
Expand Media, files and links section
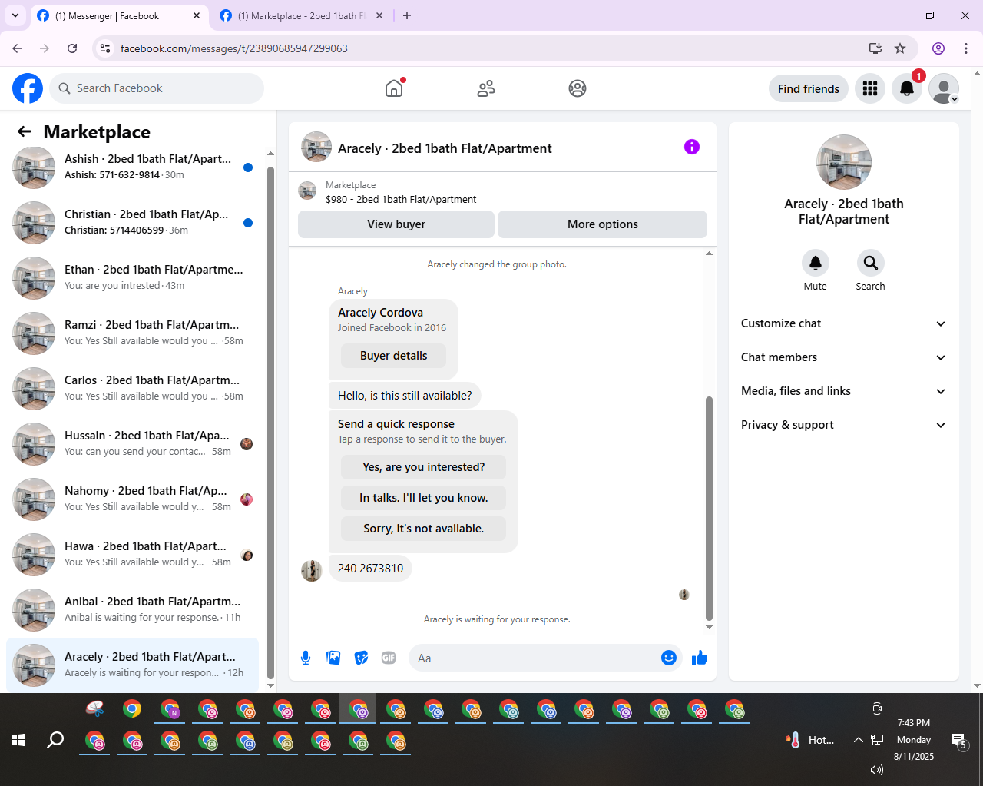click(x=843, y=391)
